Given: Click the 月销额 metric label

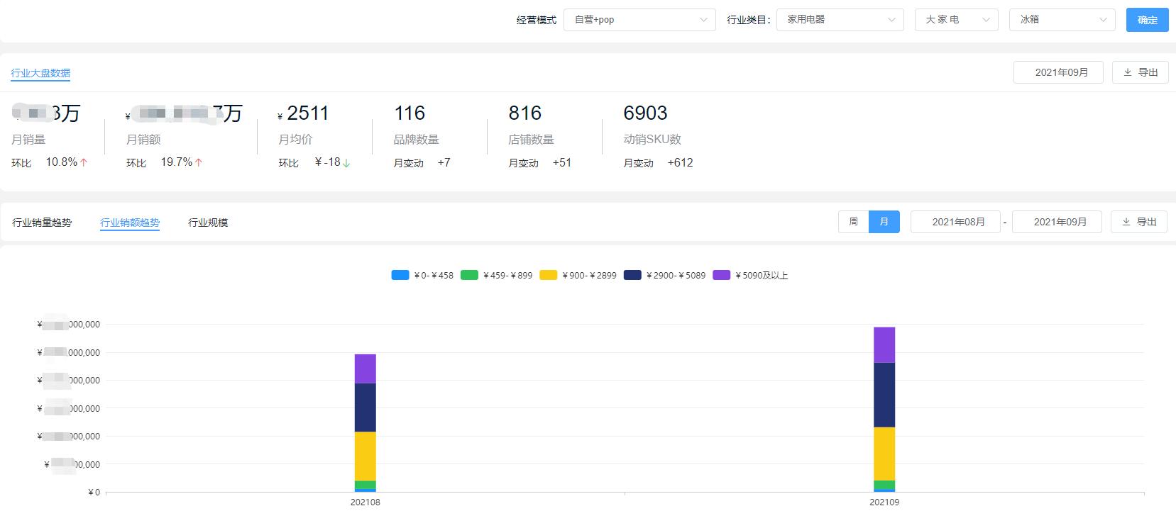Looking at the screenshot, I should click(143, 140).
